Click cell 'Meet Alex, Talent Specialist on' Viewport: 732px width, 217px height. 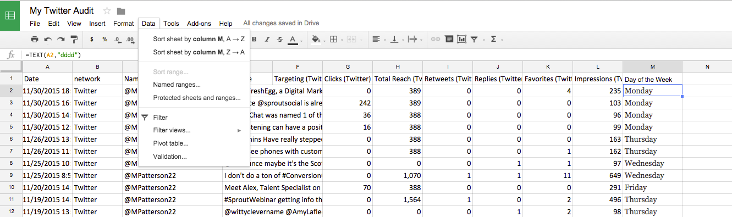272,187
